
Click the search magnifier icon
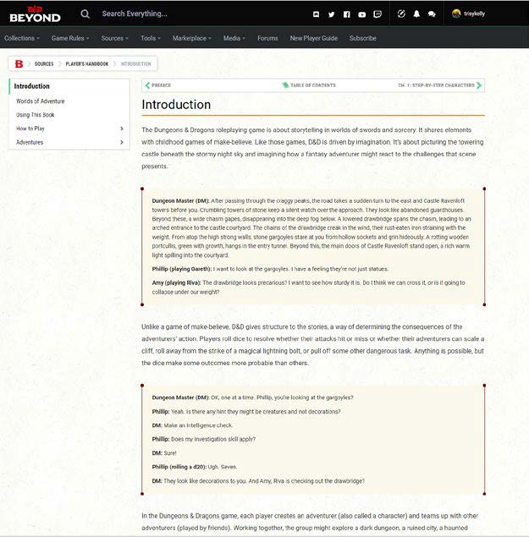85,14
